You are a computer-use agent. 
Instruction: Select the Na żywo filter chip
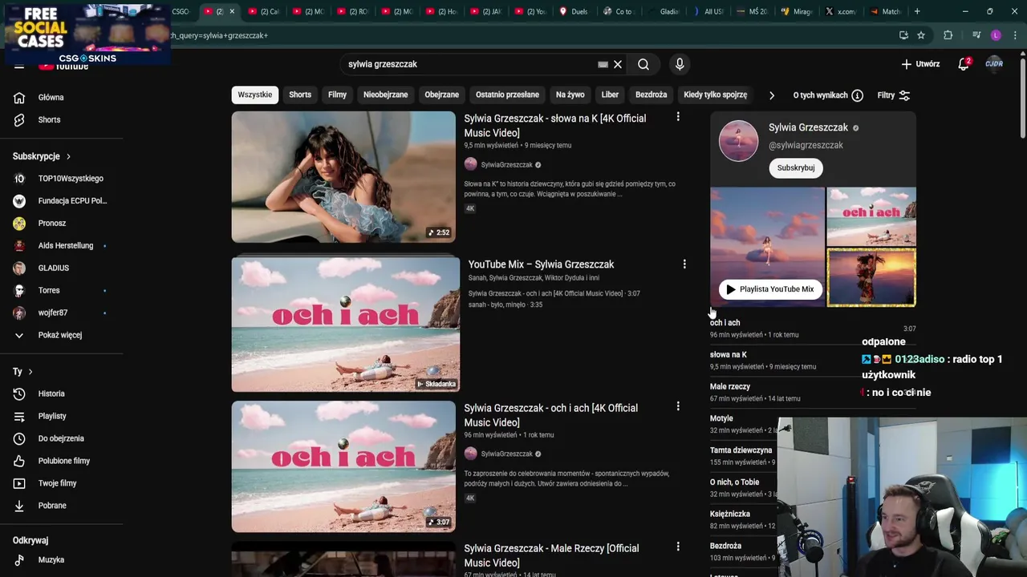570,95
